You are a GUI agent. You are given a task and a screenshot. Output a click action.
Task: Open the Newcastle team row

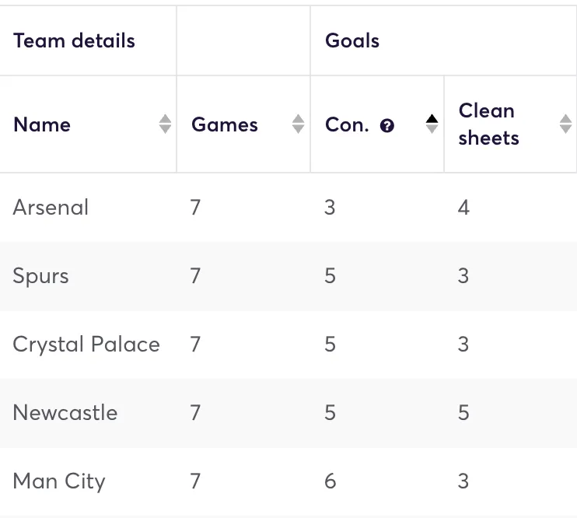coord(65,413)
